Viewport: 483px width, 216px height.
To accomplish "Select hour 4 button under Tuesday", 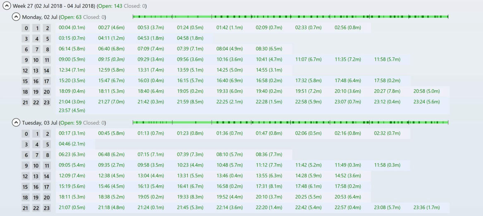I will tap(37, 145).
